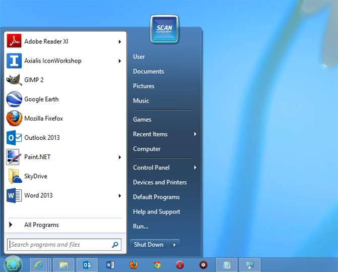Click the GIMP 2 label text
The height and width of the screenshot is (272, 338).
click(x=34, y=80)
